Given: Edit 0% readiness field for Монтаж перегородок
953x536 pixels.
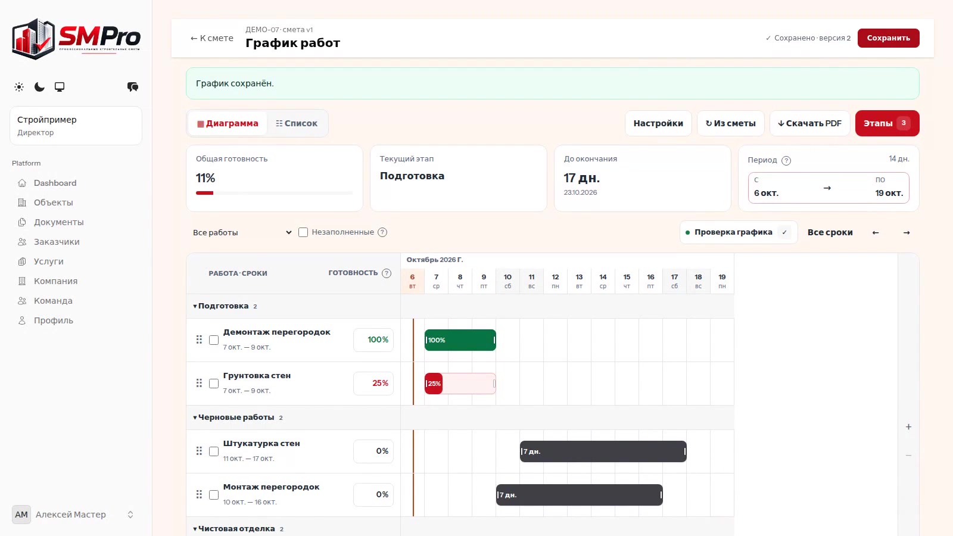Looking at the screenshot, I should [x=373, y=495].
